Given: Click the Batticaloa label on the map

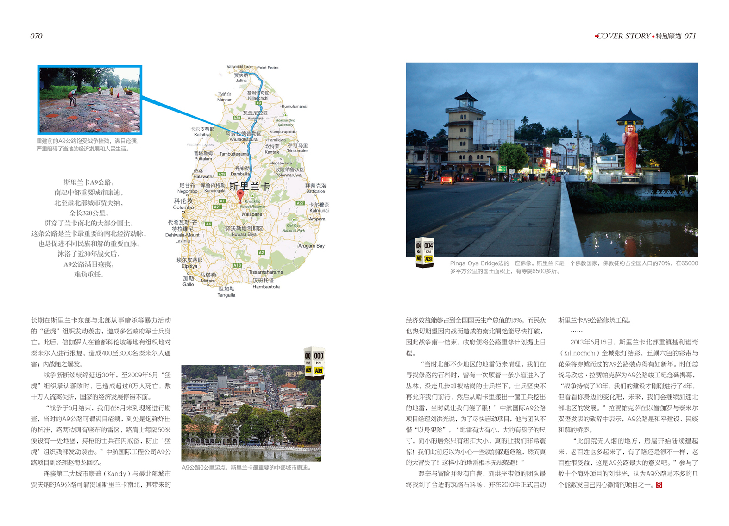Looking at the screenshot, I should 315,191.
